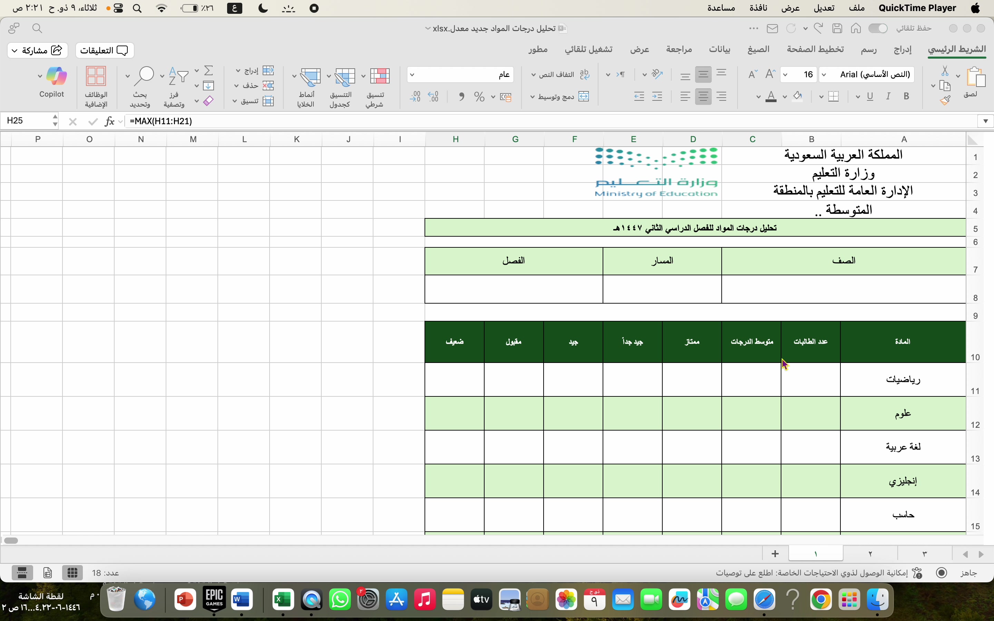This screenshot has width=994, height=621.
Task: Switch to the Data (بيانات) tab
Action: click(x=720, y=50)
